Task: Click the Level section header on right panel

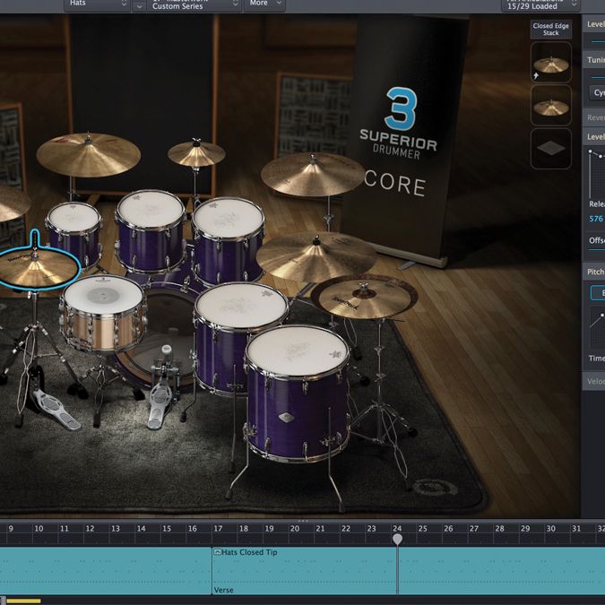Action: (593, 24)
